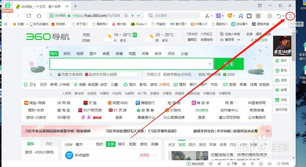Toggle the bookmarks sidebar expander at left
Image resolution: width=306 pixels, height=167 pixels.
[6, 24]
